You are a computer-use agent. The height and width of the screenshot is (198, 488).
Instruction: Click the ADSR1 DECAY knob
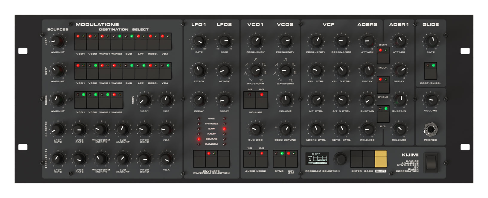399,71
